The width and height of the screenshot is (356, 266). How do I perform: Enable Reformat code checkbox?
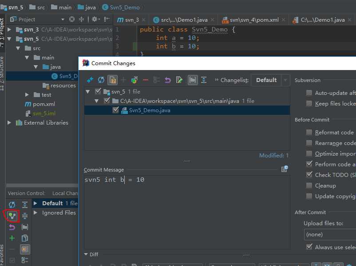pyautogui.click(x=309, y=132)
